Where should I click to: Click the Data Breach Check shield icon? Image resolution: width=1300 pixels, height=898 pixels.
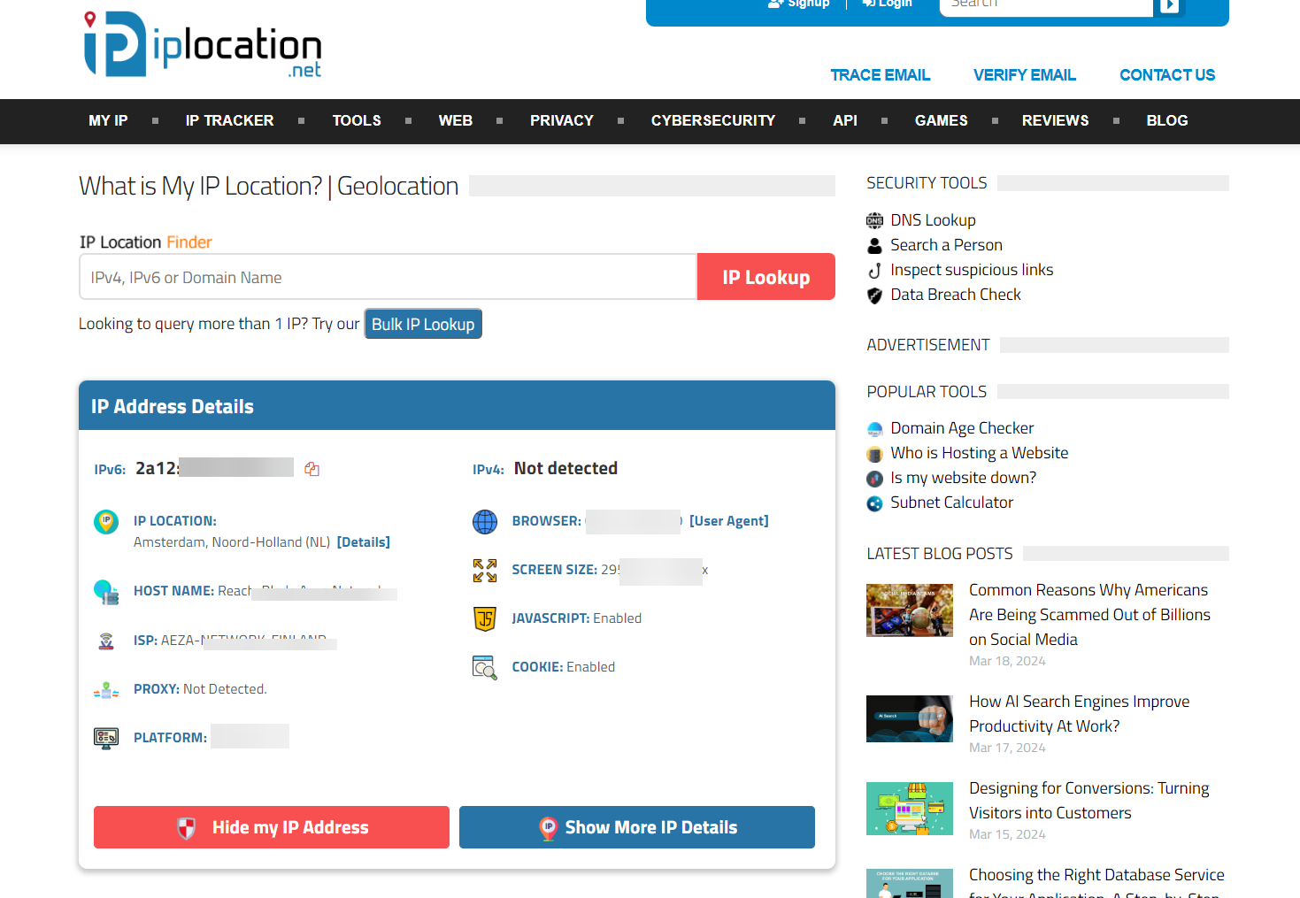pyautogui.click(x=874, y=295)
